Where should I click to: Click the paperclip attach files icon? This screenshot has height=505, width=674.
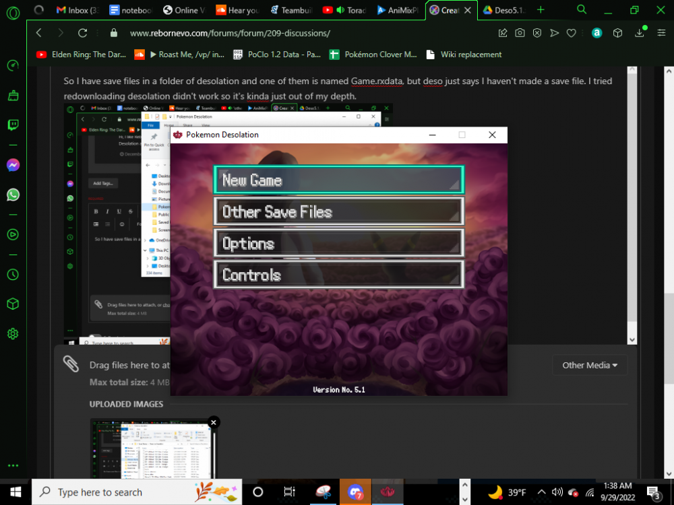(71, 364)
